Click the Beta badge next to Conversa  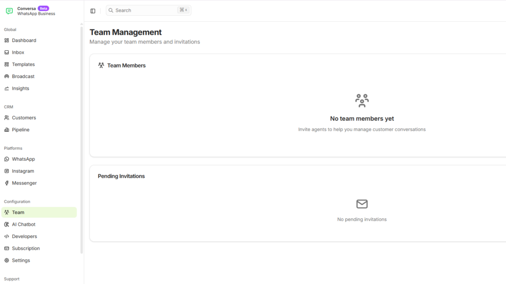pyautogui.click(x=43, y=8)
